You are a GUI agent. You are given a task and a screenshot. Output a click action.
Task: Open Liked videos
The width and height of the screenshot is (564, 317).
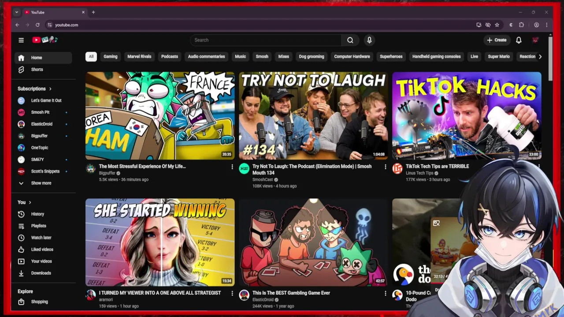[43, 250]
